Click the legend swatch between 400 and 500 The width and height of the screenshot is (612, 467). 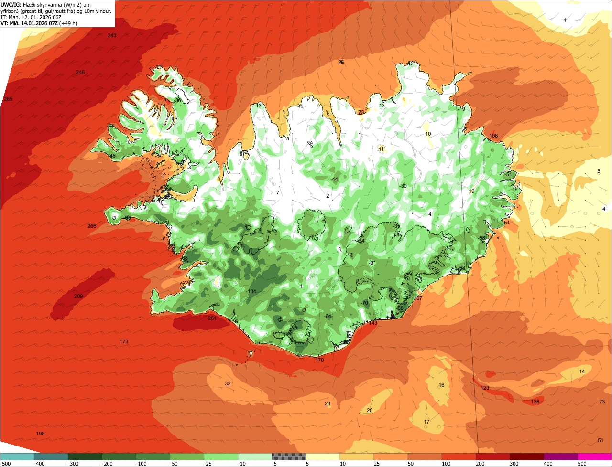[561, 456]
